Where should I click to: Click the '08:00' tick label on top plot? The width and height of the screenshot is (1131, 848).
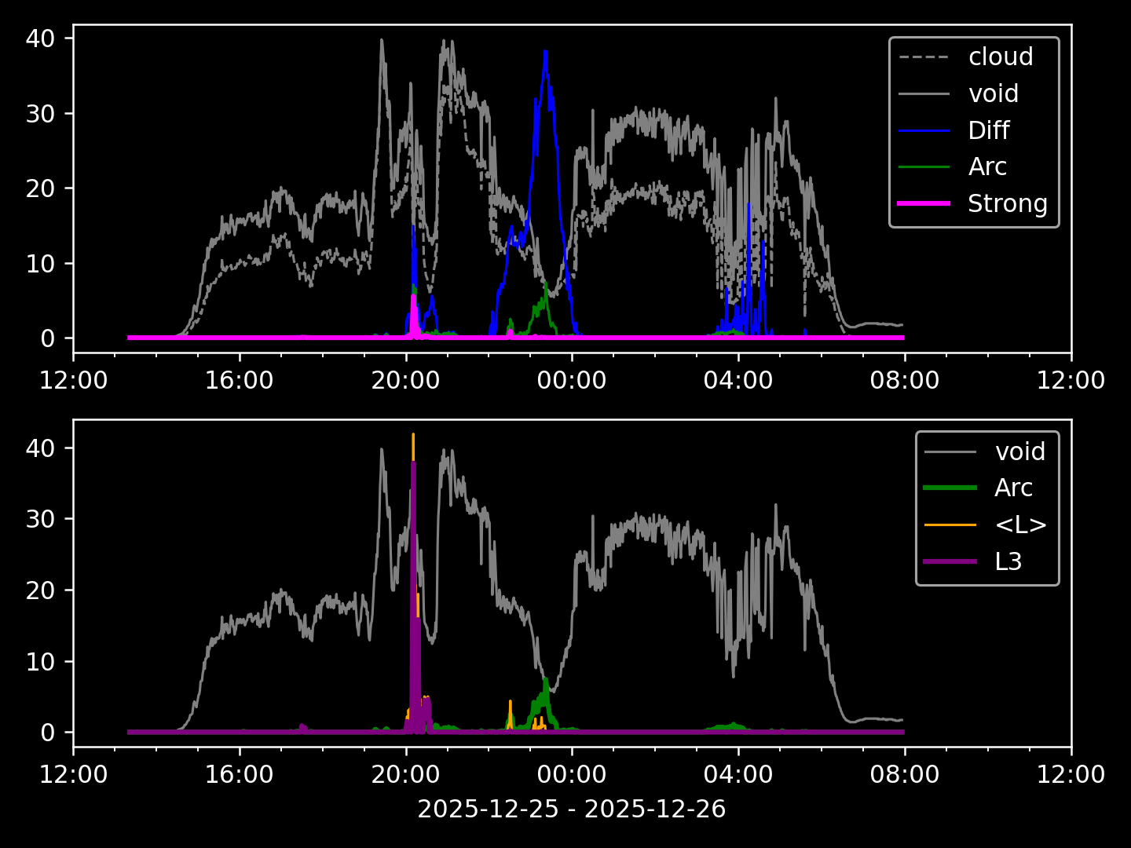[x=904, y=381]
